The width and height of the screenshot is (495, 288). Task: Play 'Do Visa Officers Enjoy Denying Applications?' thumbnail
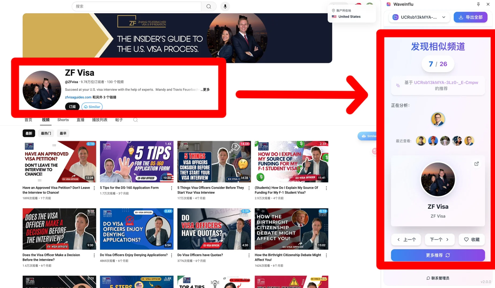click(137, 229)
